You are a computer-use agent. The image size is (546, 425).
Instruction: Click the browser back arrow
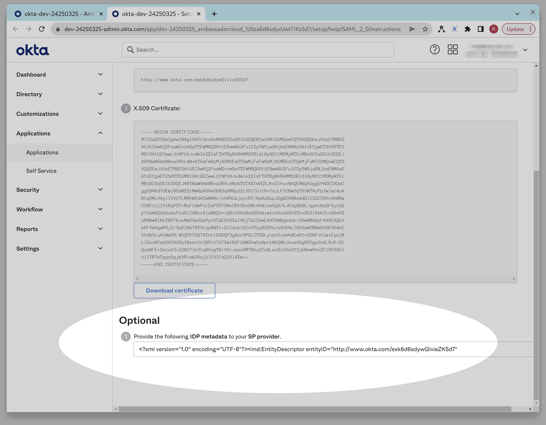pos(15,29)
